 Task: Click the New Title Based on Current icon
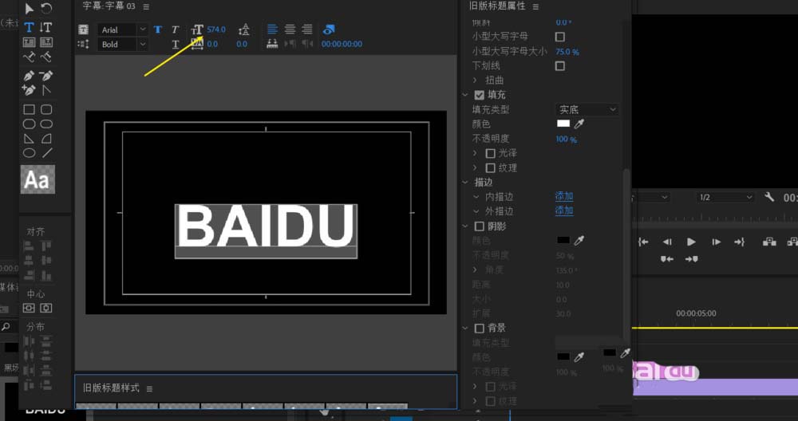pos(83,30)
